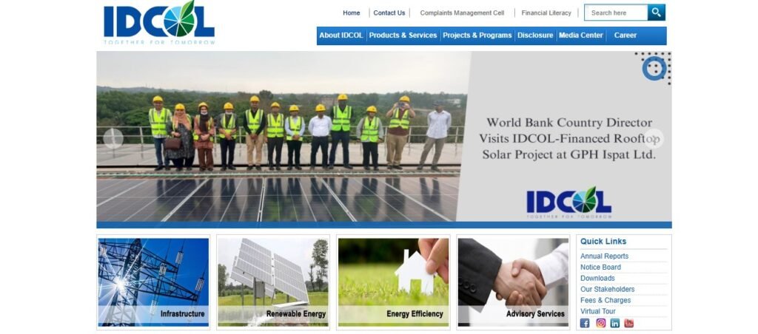Viewport: 758px width, 334px height.
Task: Open Notice Board quick link
Action: 600,267
